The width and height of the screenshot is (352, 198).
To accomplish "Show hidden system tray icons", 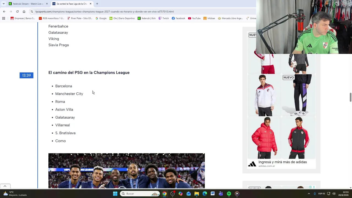I will point(309,194).
